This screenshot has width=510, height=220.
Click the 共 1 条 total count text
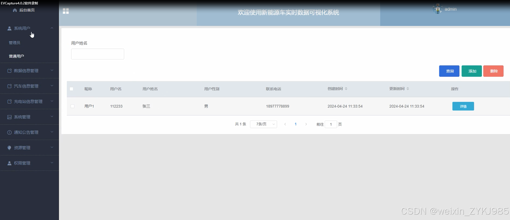point(240,124)
